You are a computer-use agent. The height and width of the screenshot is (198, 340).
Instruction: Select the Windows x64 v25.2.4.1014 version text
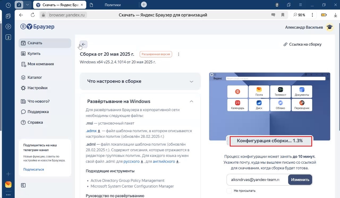point(118,62)
